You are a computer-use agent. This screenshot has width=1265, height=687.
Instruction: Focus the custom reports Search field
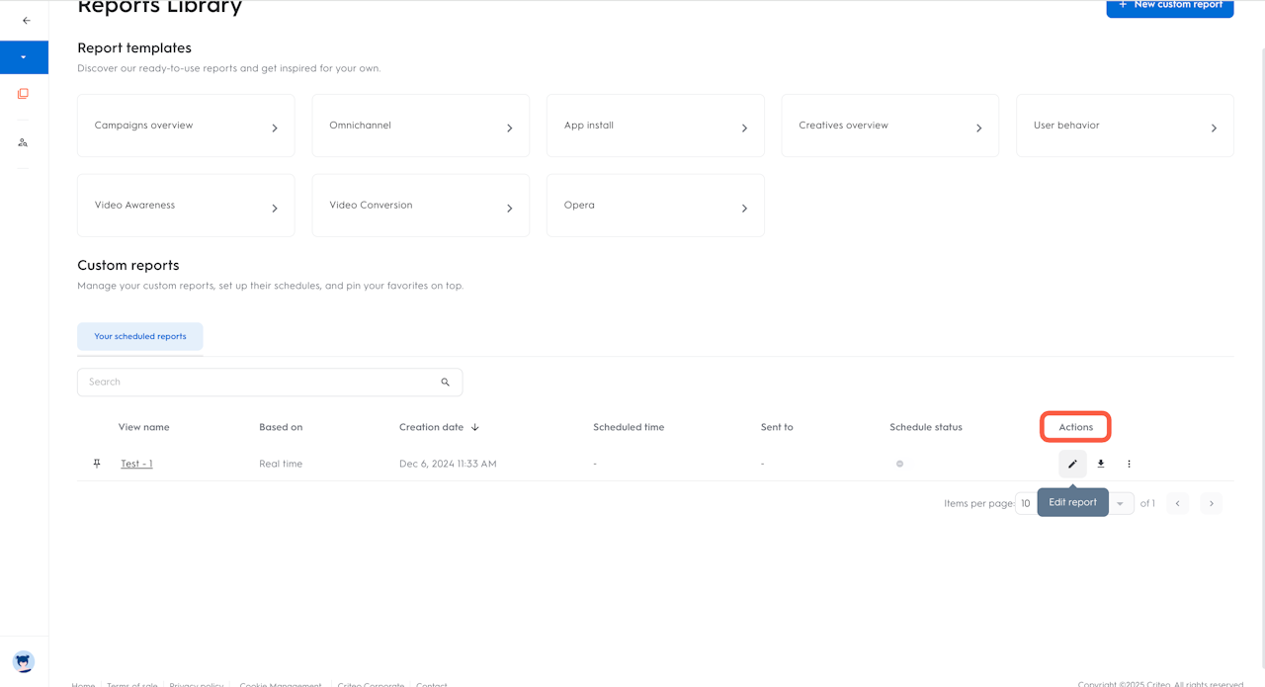pos(257,383)
